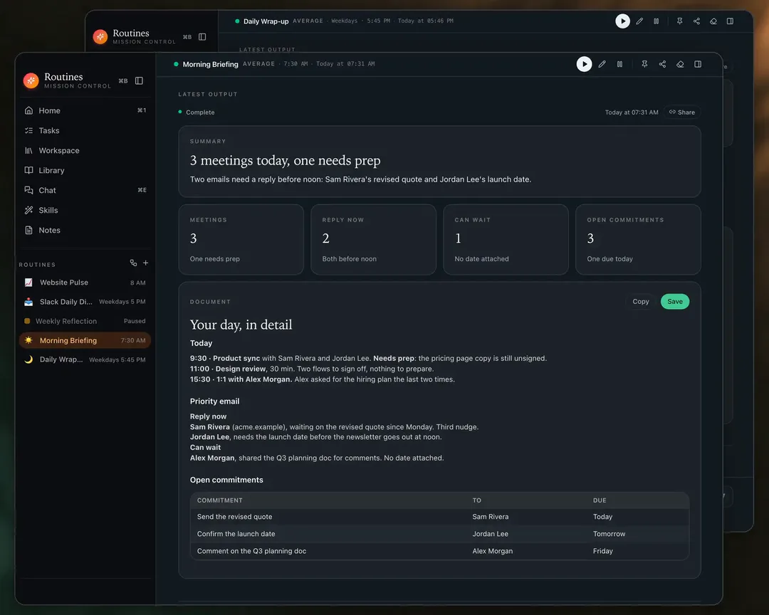Click the 'Send the revised quote' commitment cell
The height and width of the screenshot is (615, 769).
(x=234, y=517)
